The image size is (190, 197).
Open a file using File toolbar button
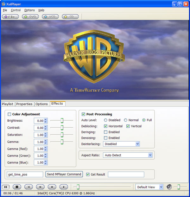pos(10,17)
